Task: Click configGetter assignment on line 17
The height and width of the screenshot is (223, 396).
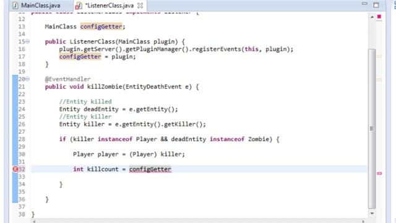Action: 80,56
